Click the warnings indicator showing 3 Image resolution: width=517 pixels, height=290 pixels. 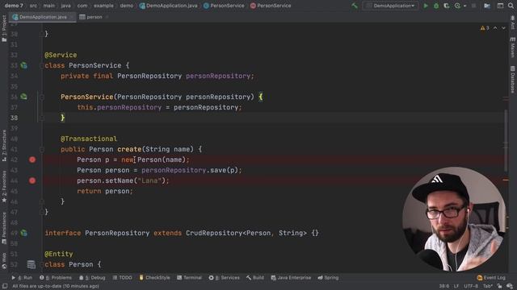pyautogui.click(x=485, y=28)
